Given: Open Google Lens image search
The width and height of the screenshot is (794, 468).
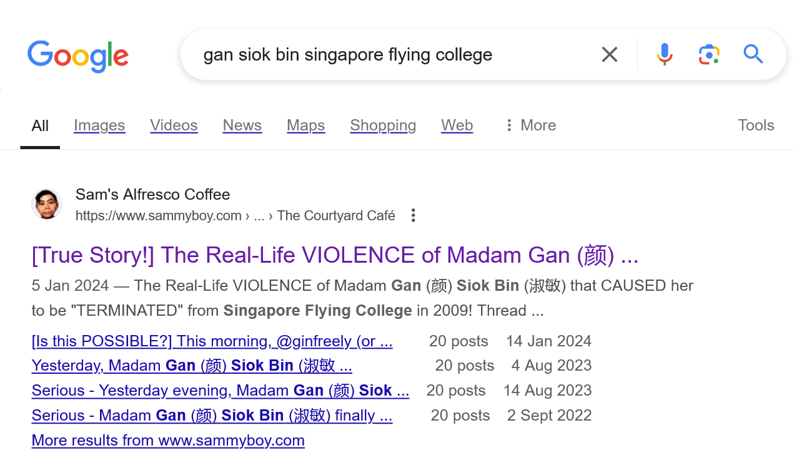Looking at the screenshot, I should pos(709,55).
